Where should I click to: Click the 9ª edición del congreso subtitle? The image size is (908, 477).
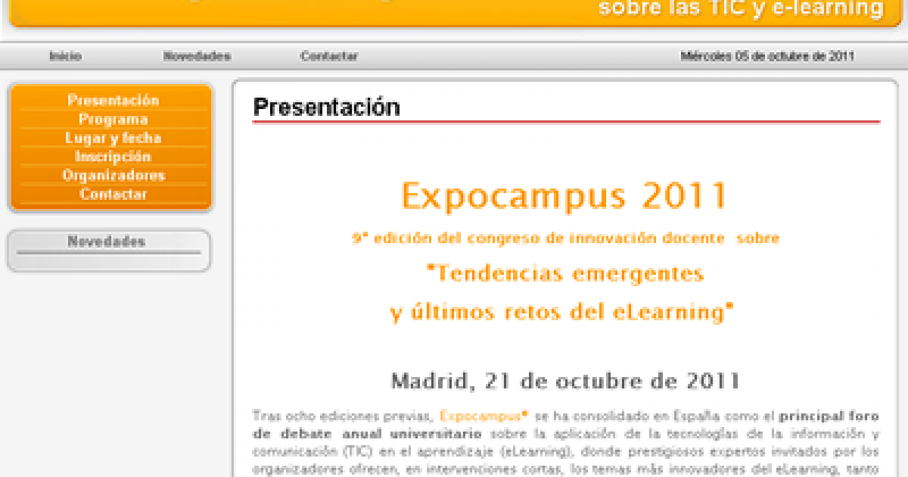pyautogui.click(x=564, y=238)
